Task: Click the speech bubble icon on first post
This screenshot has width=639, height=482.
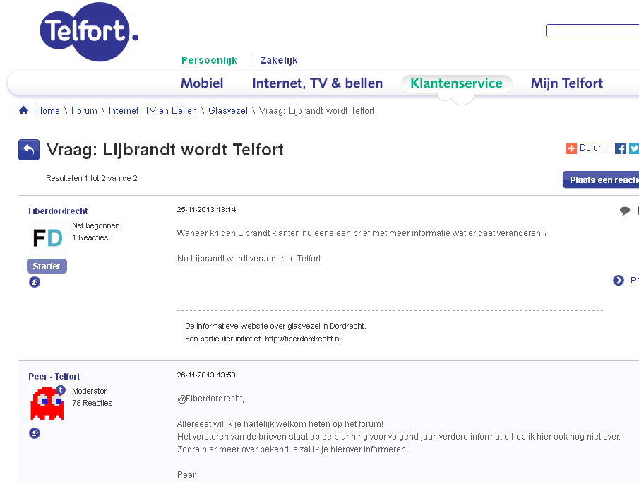Action: point(625,211)
